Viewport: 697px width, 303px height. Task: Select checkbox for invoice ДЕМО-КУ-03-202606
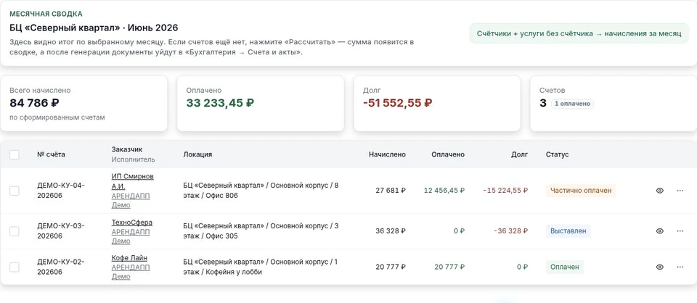pos(15,231)
